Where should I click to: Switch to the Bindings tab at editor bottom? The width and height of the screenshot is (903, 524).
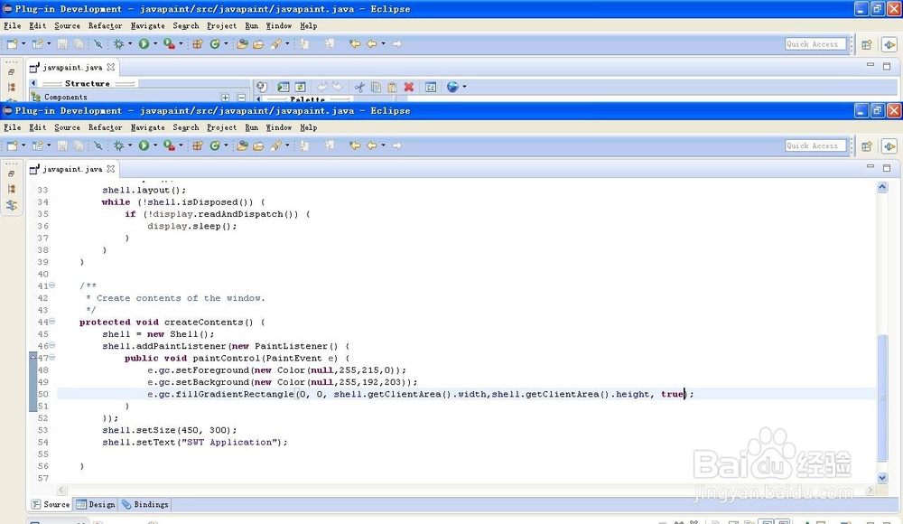[145, 504]
